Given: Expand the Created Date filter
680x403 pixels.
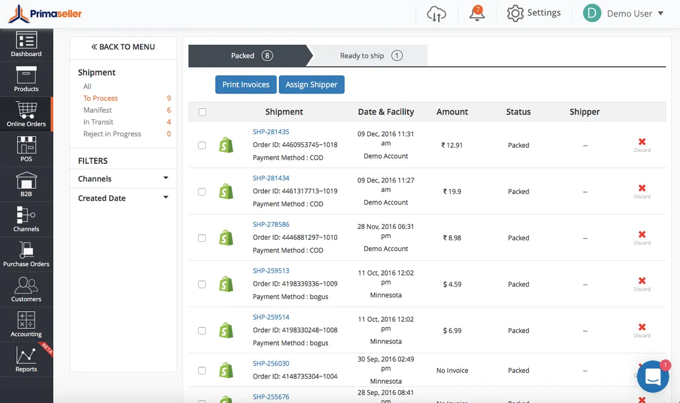Looking at the screenshot, I should point(124,198).
